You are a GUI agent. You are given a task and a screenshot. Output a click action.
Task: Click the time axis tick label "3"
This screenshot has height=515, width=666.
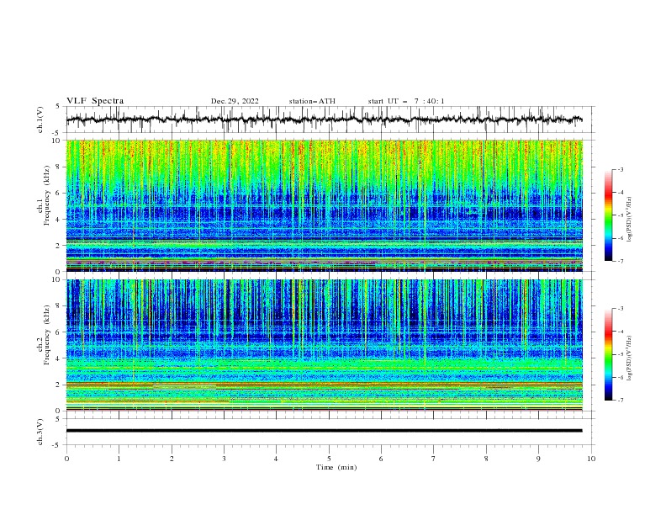click(x=224, y=459)
